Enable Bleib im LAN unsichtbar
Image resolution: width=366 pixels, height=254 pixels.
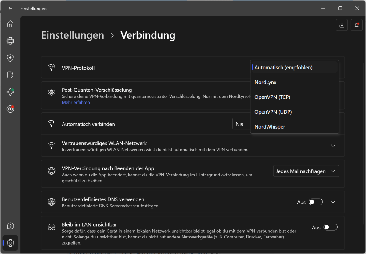tap(330, 227)
